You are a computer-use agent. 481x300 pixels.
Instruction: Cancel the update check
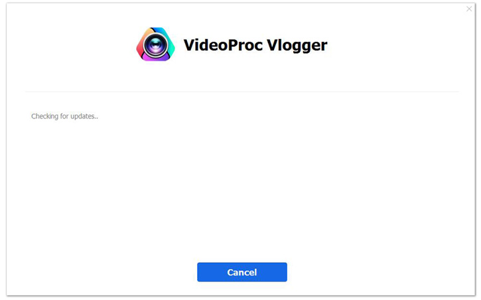[x=241, y=272]
